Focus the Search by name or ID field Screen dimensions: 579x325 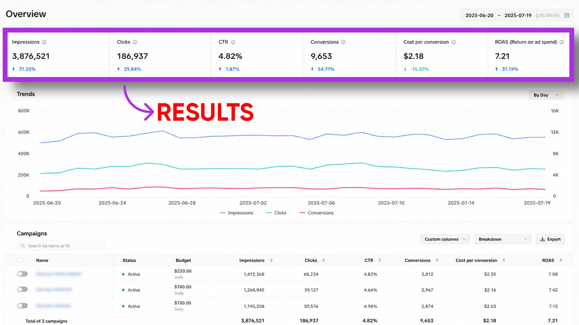[60, 246]
